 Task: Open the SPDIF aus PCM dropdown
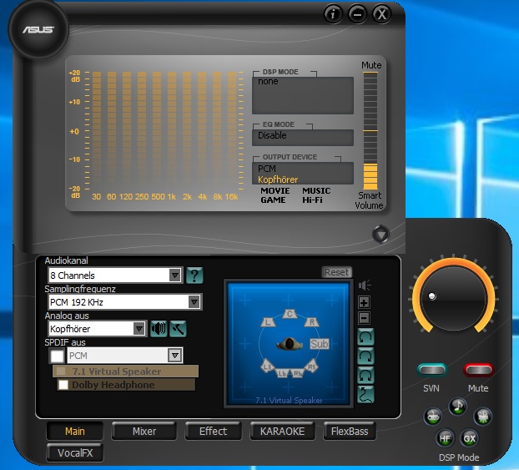[x=124, y=356]
